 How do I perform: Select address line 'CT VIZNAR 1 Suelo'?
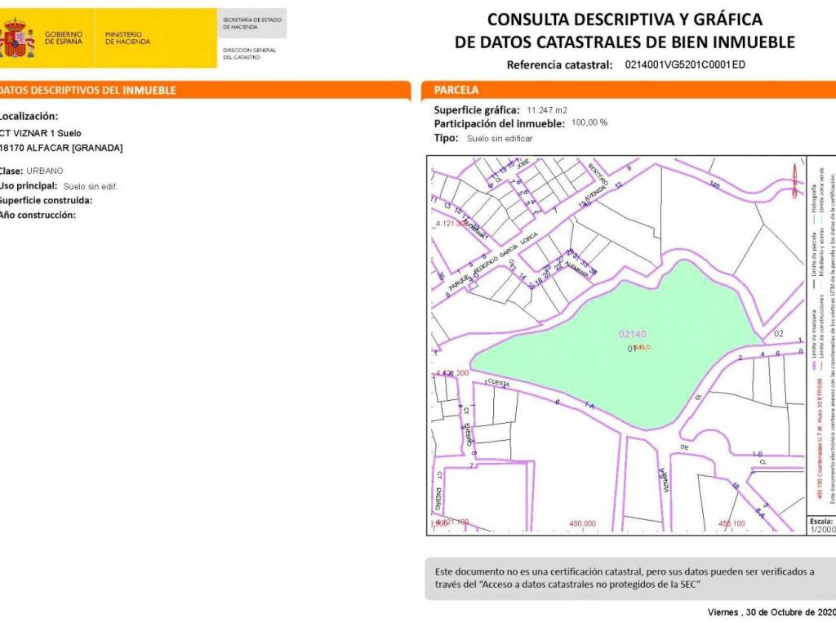coord(41,133)
